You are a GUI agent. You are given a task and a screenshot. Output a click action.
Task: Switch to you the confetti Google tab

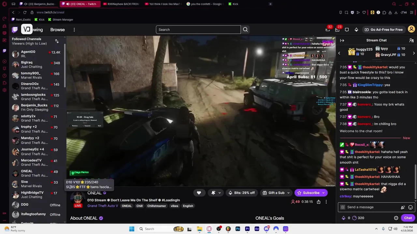pos(204,4)
